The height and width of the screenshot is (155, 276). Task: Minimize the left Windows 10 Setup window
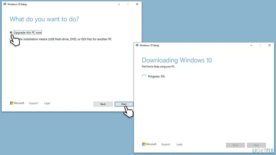tap(119, 4)
